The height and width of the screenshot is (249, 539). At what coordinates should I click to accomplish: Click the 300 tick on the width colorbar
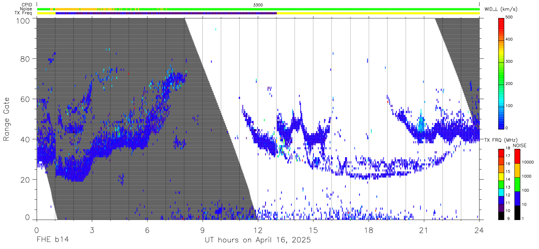pos(509,61)
